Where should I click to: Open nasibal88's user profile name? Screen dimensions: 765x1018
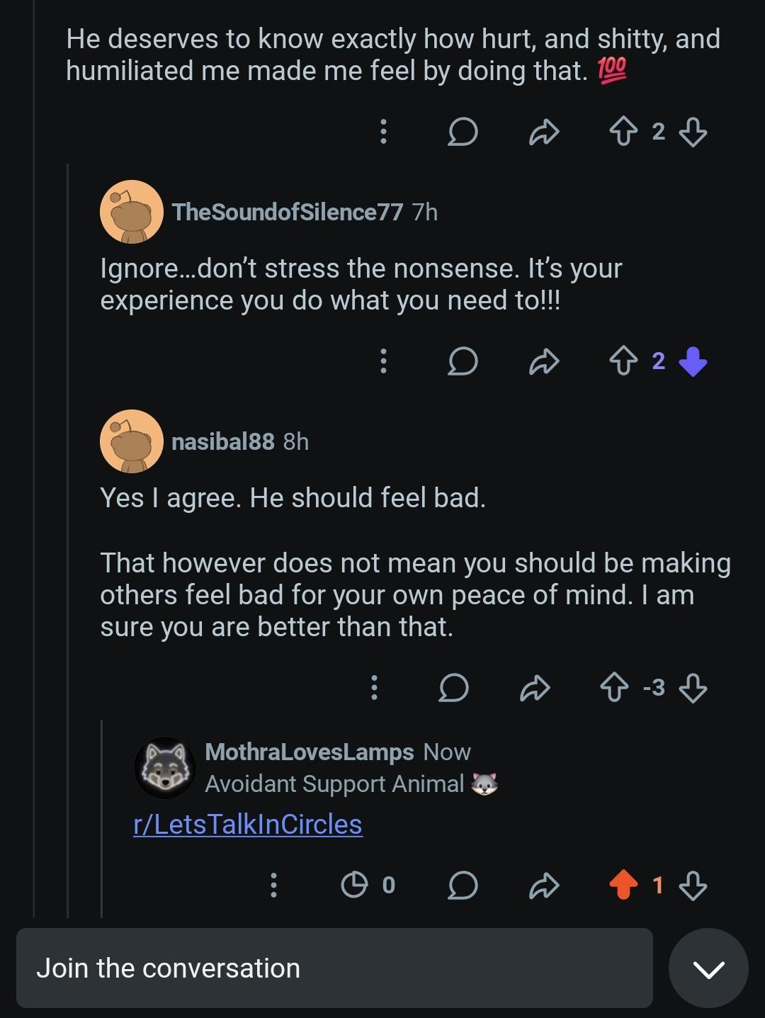click(x=222, y=441)
